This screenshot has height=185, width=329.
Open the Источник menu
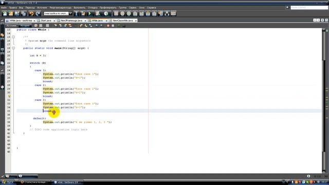pyautogui.click(x=42, y=8)
